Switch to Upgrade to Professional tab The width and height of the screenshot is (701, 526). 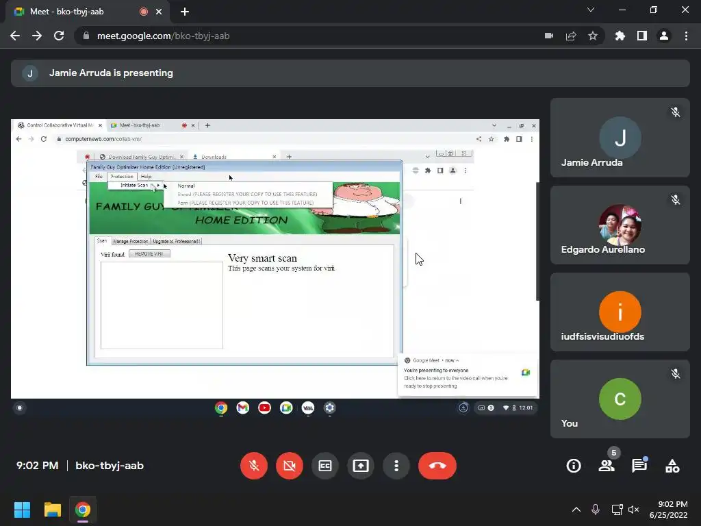[176, 241]
